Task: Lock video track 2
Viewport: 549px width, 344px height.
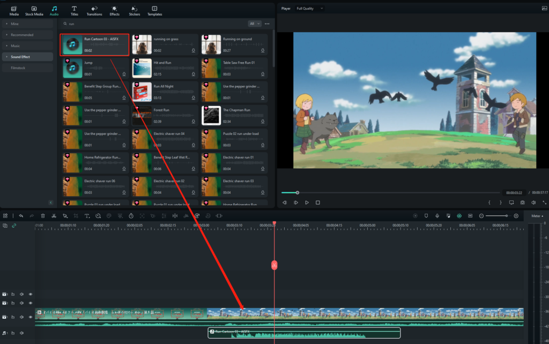Action: click(13, 303)
